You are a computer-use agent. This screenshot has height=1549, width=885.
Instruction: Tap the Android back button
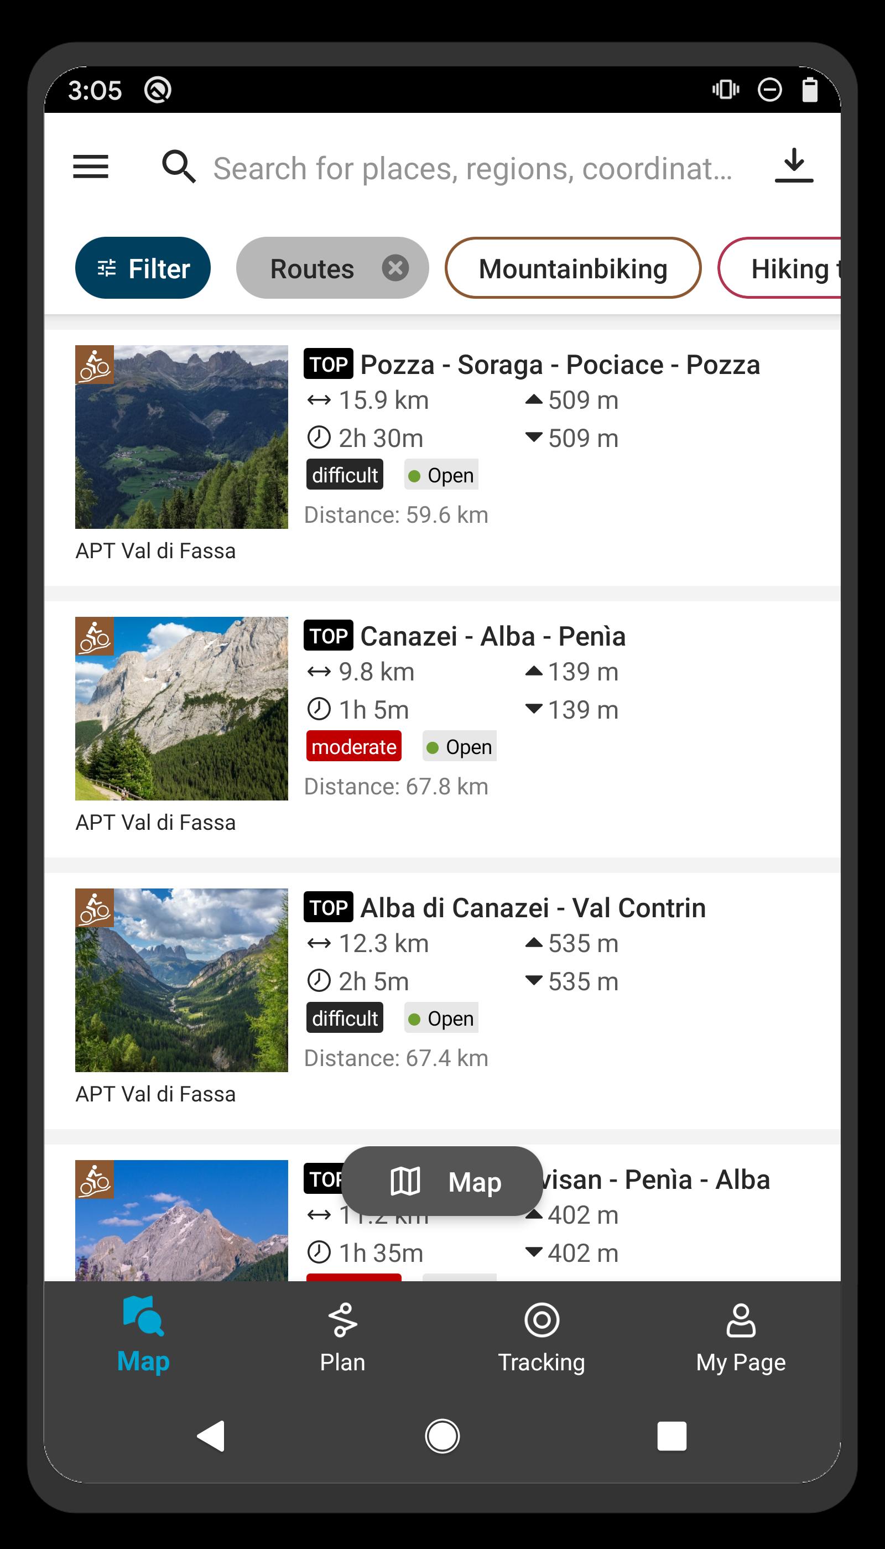coord(211,1436)
